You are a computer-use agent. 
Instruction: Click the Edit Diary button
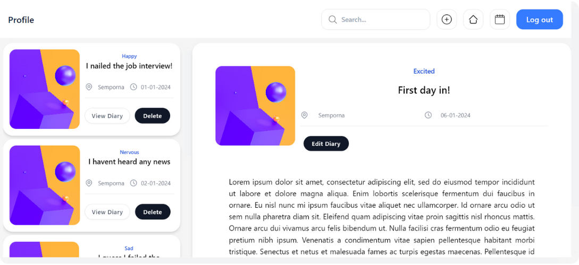pos(326,144)
